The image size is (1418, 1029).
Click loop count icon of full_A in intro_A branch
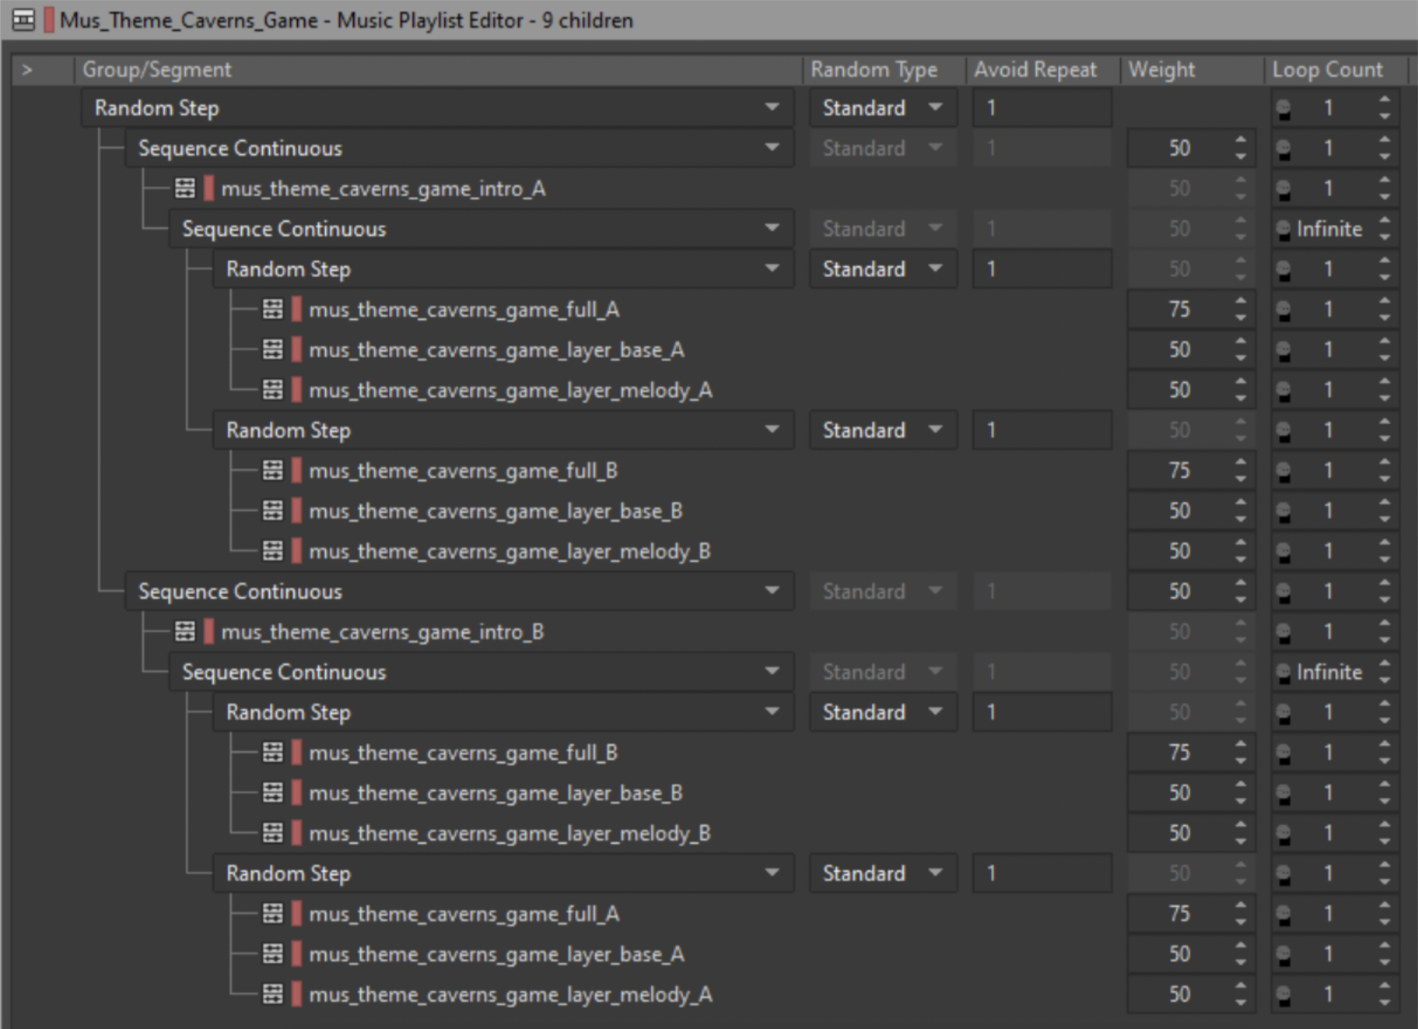pyautogui.click(x=1284, y=310)
